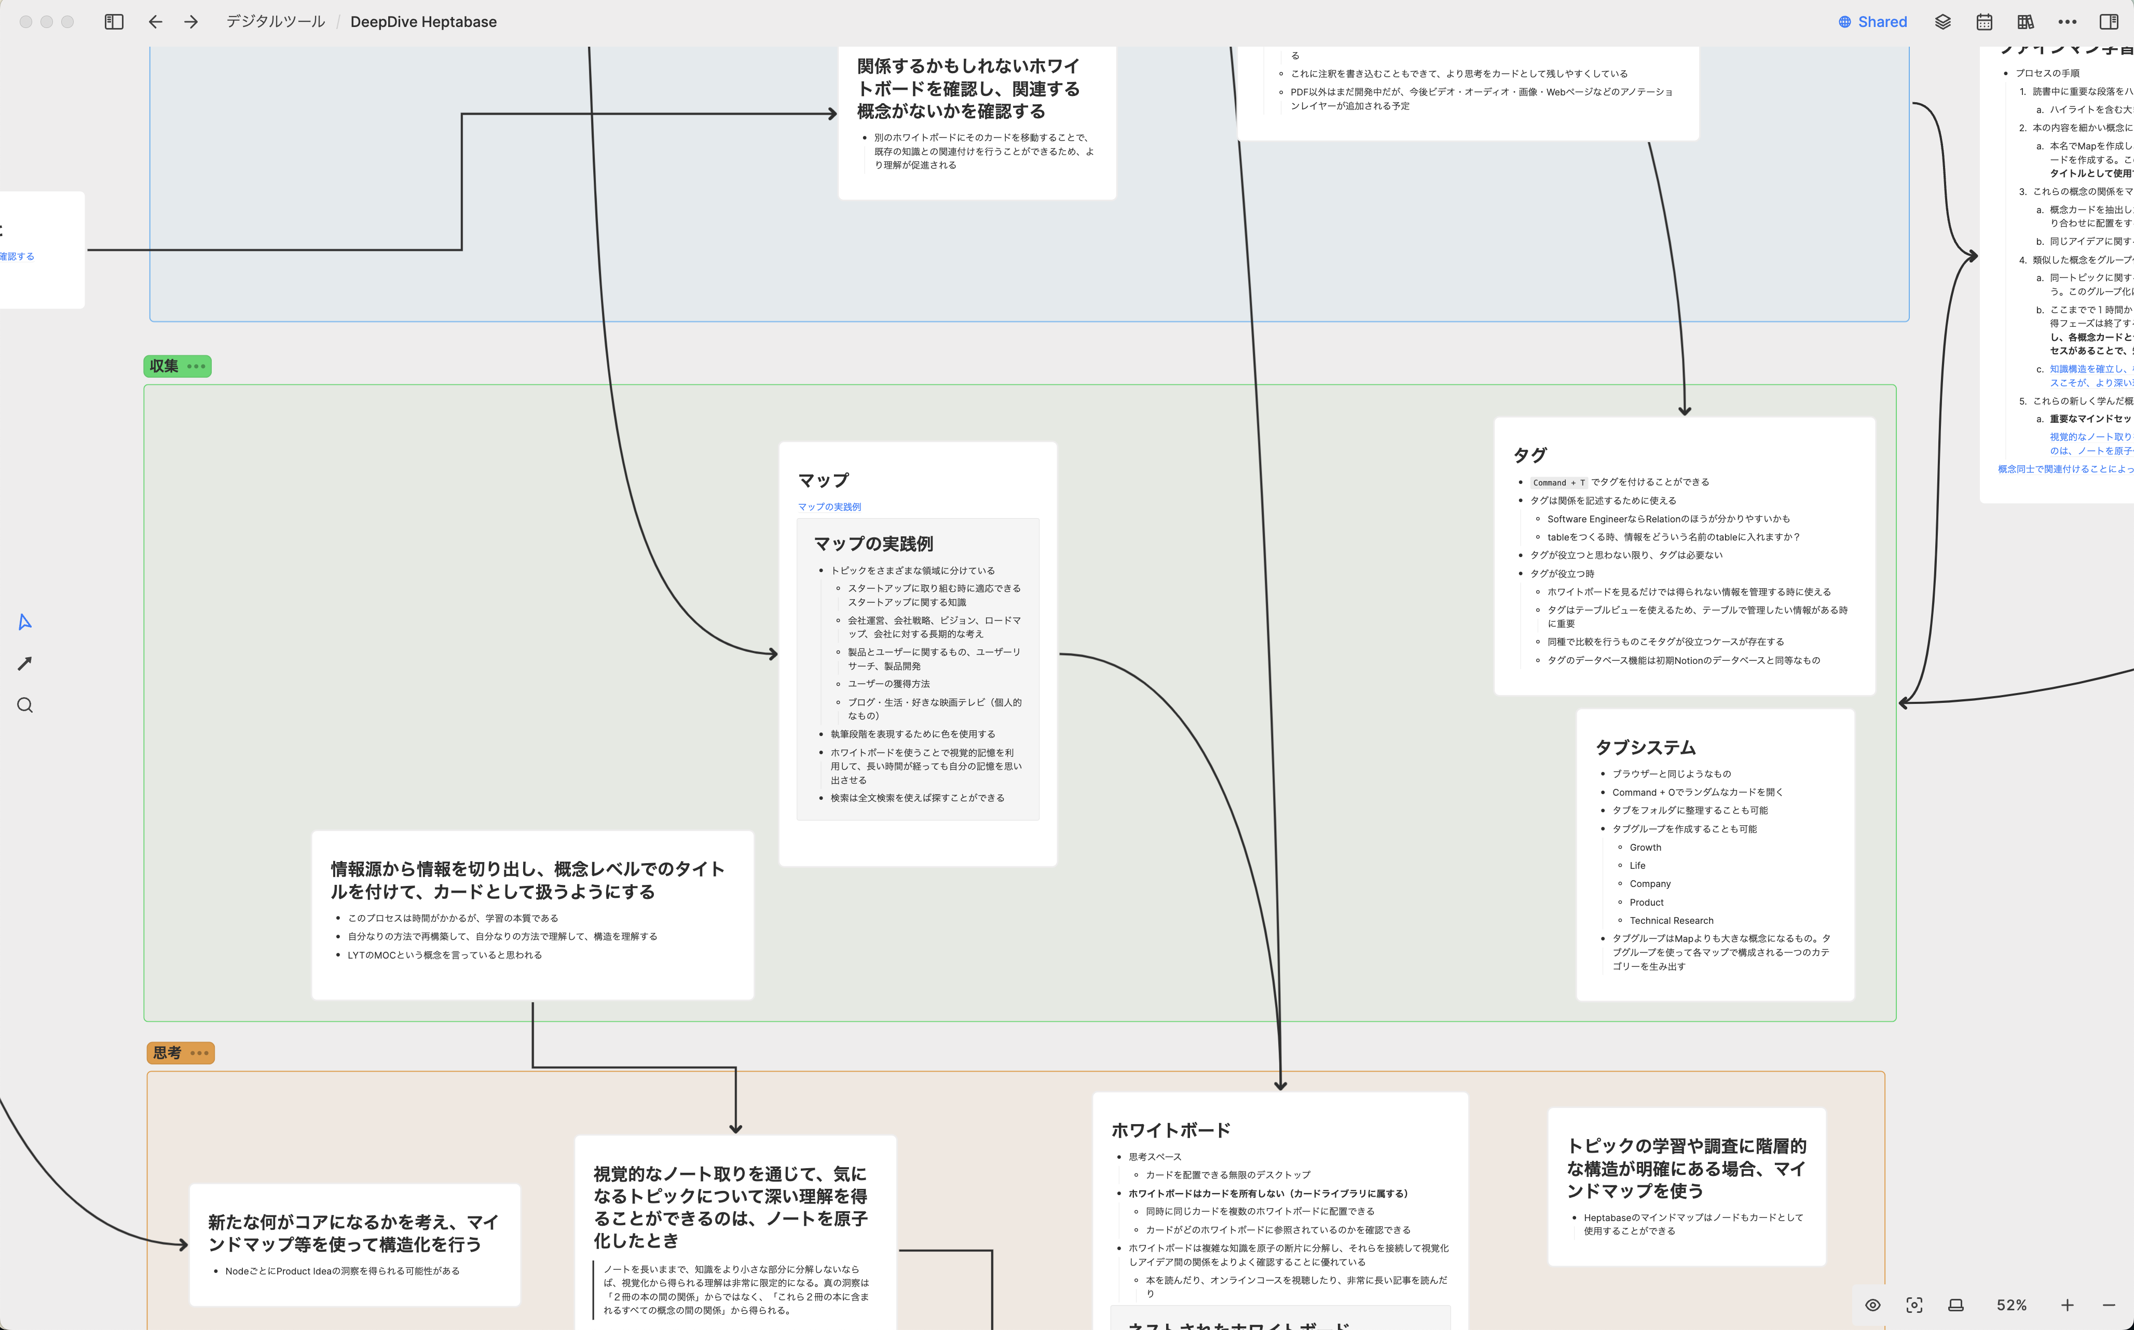Toggle the left sidebar with the panel icon
The width and height of the screenshot is (2134, 1330).
tap(114, 21)
